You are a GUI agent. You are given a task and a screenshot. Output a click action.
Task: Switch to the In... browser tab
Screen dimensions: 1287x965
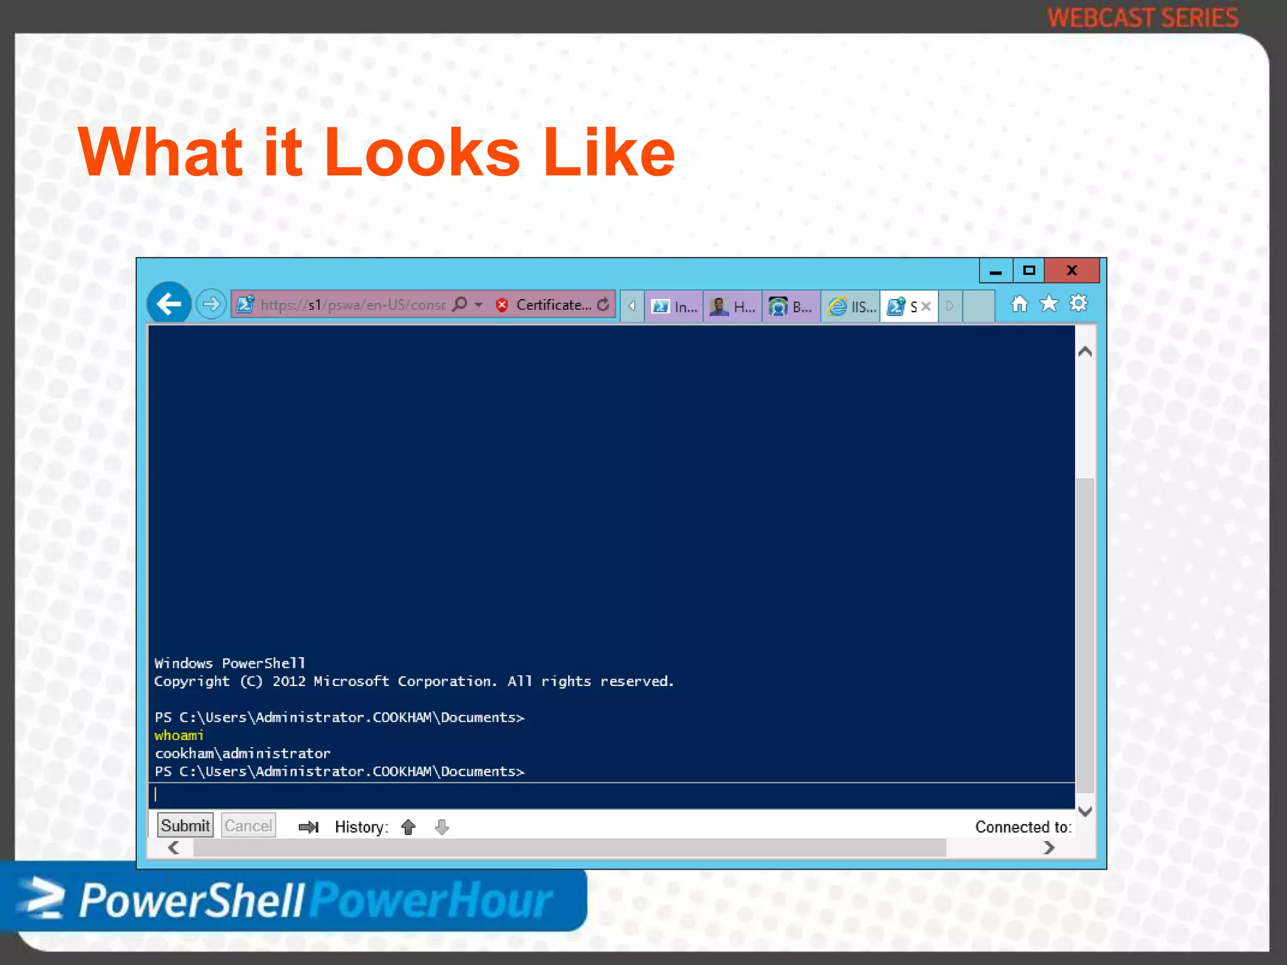tap(674, 307)
